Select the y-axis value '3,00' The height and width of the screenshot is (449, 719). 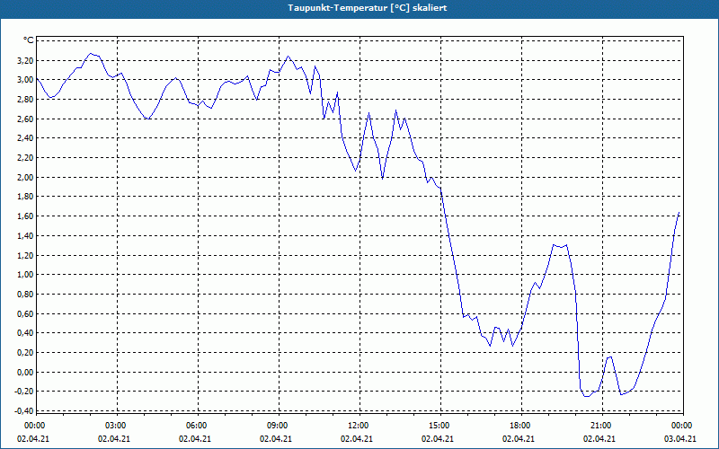point(26,80)
